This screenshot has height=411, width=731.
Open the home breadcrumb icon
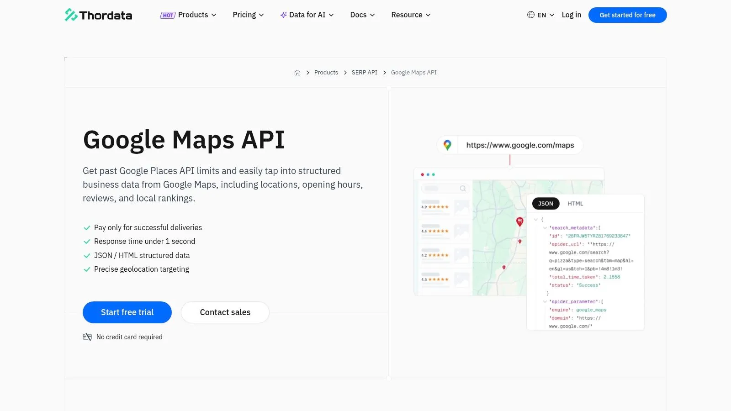click(297, 73)
